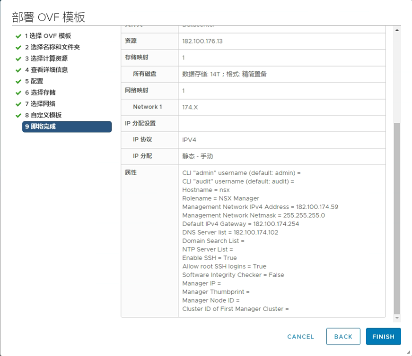
Task: Click the green checkmark beside step 1
Action: [18, 36]
